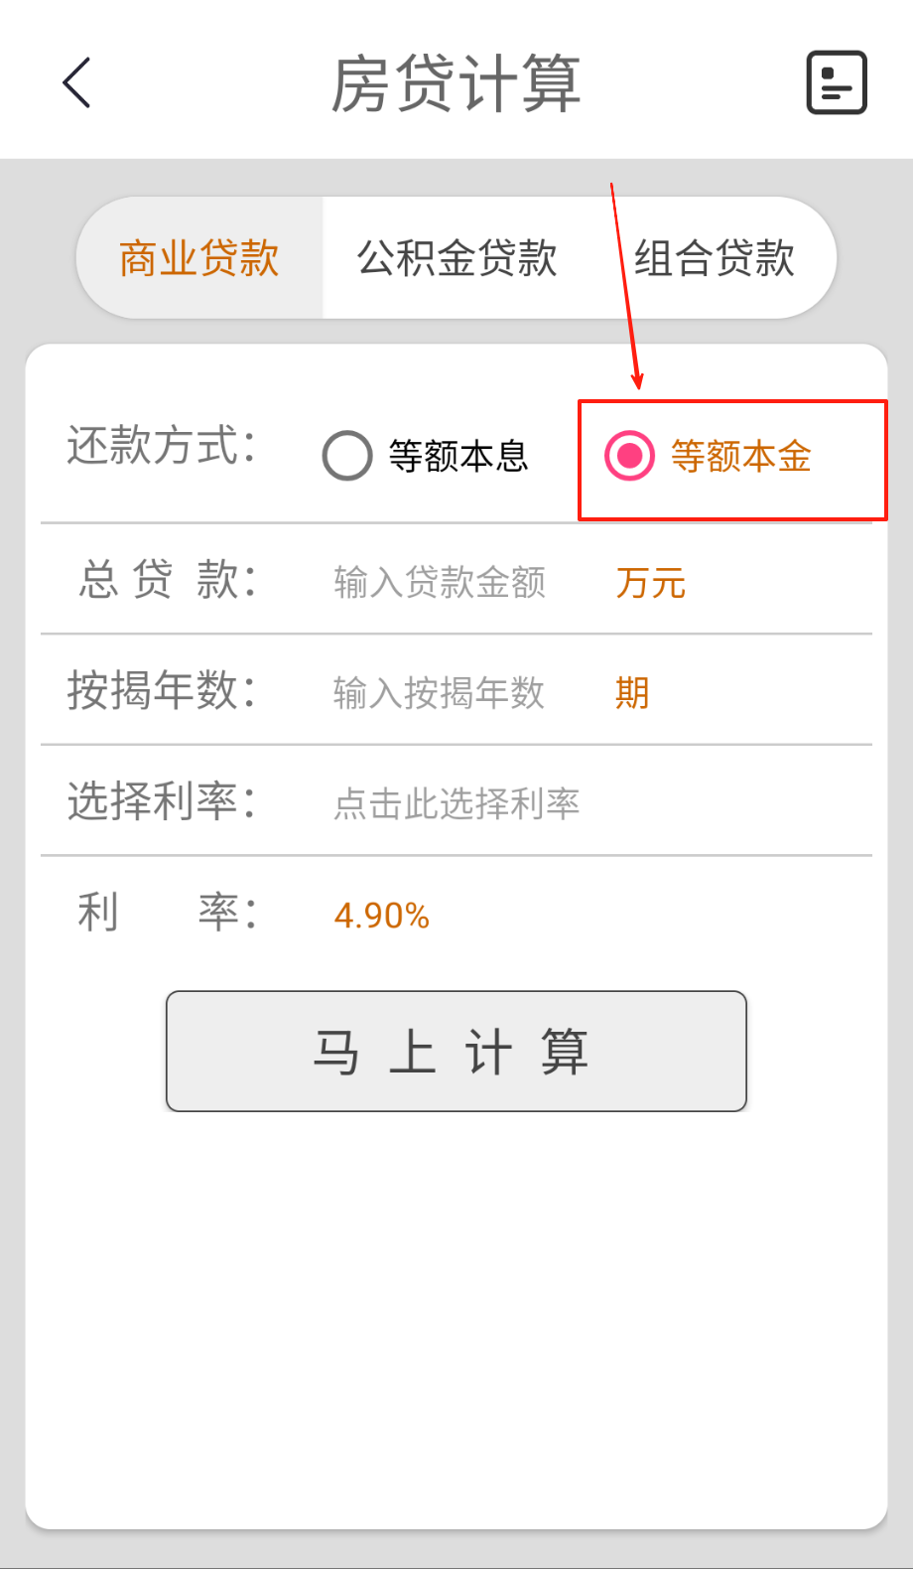The image size is (913, 1569).
Task: Select the 组合贷款 tab
Action: (715, 258)
